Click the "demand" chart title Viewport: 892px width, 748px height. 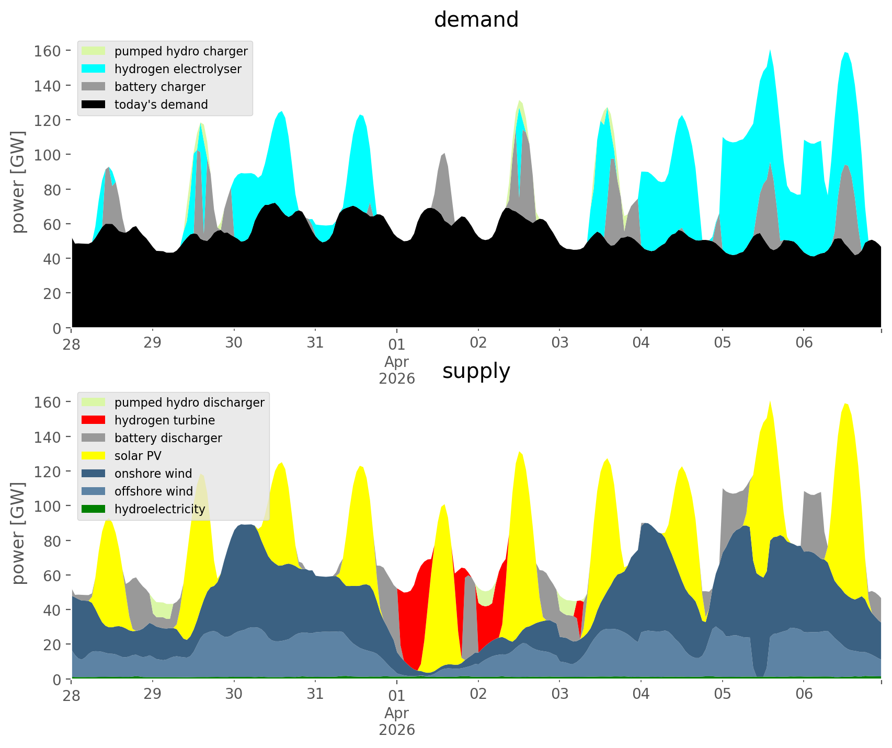(x=476, y=20)
